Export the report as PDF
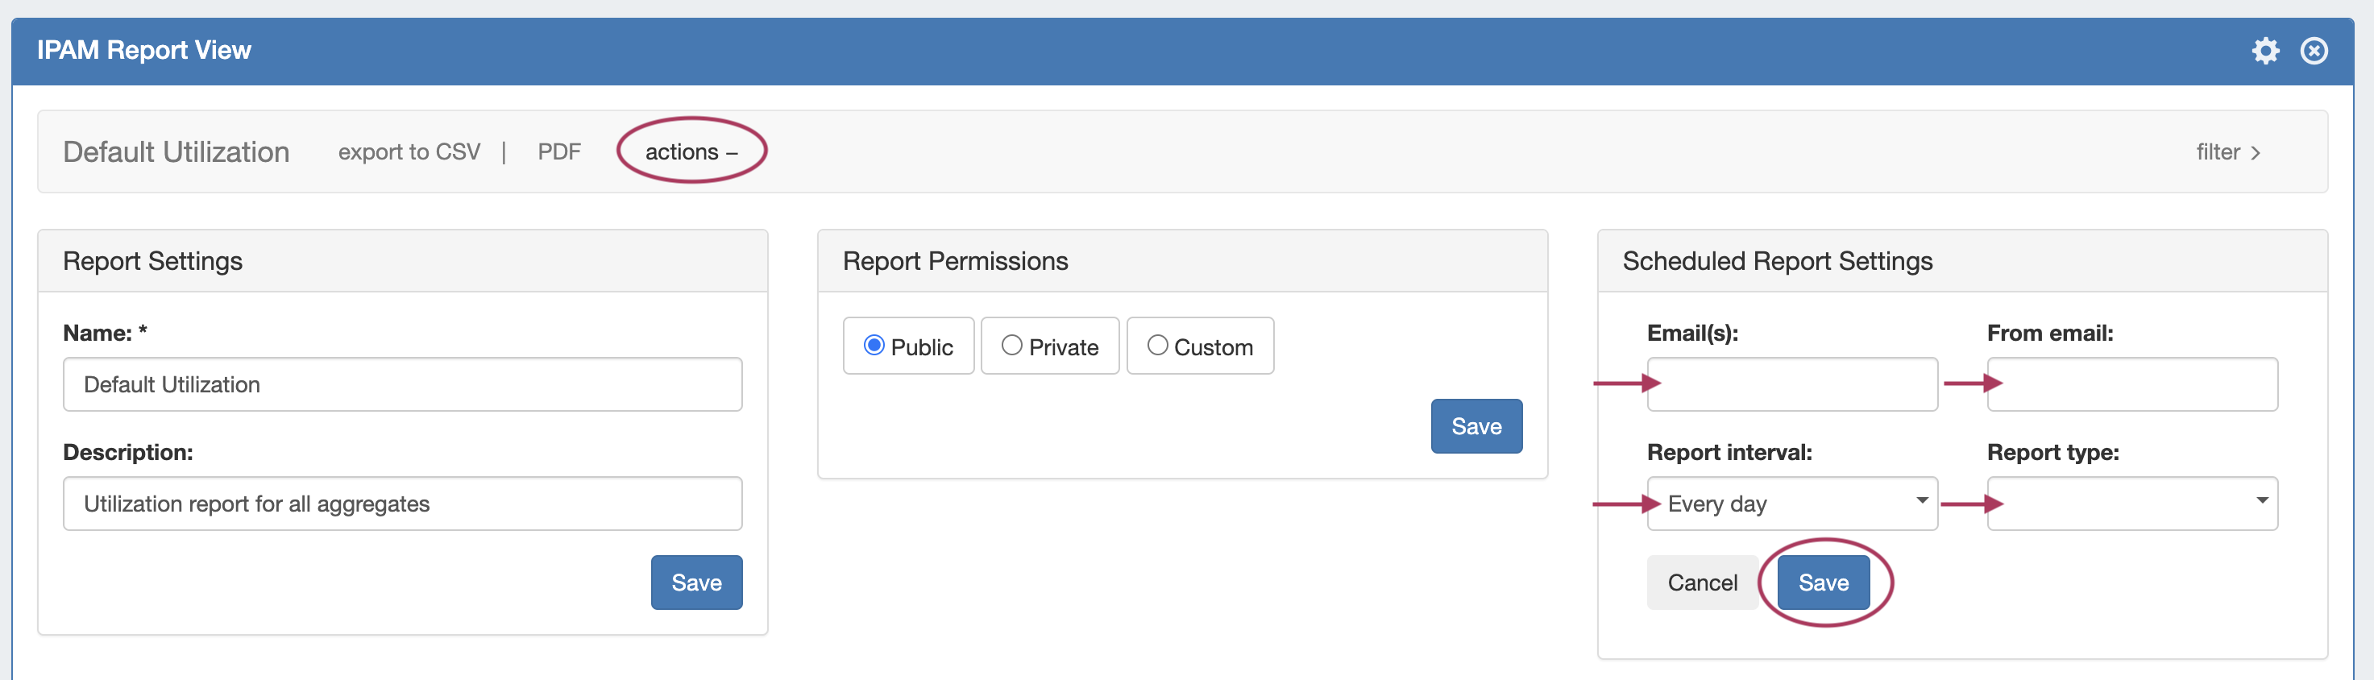Viewport: 2374px width, 680px height. click(x=558, y=152)
